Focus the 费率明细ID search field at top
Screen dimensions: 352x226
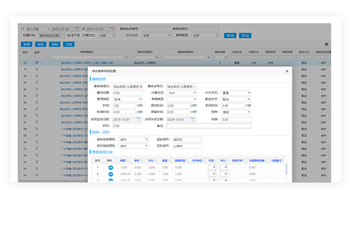tap(205, 29)
